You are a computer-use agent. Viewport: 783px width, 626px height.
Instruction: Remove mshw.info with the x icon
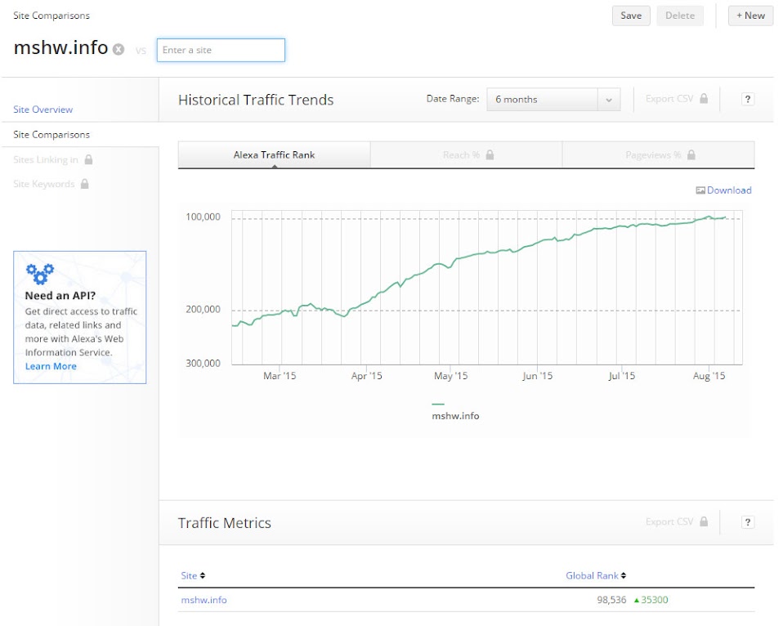(119, 49)
